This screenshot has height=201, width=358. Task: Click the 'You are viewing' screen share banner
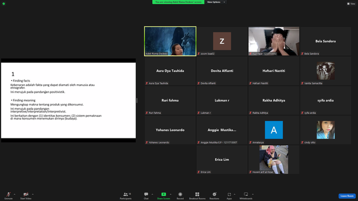[x=178, y=2]
